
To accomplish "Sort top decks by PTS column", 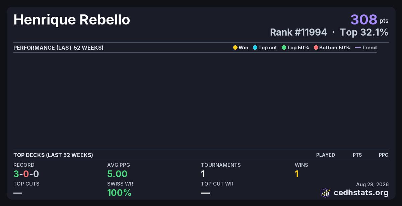I will tap(357, 155).
